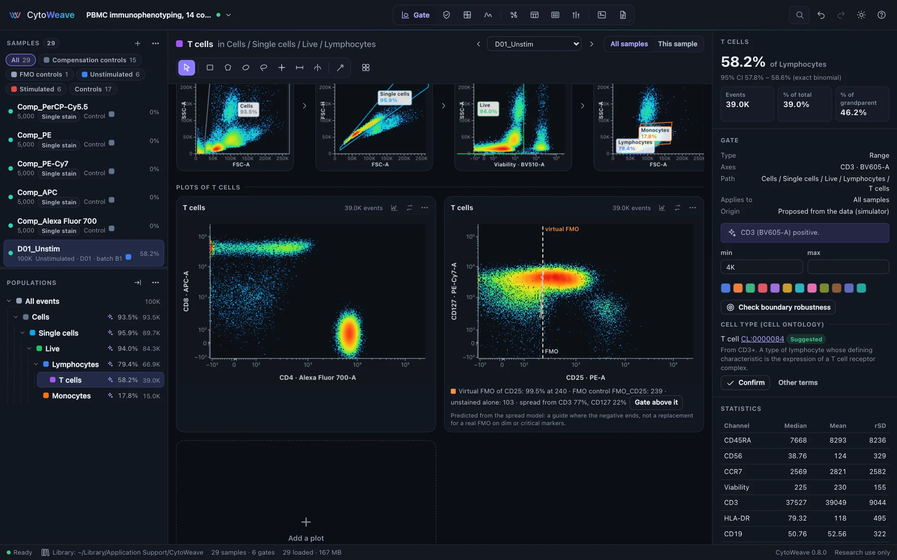
Task: Select the polygon gate tool
Action: 228,68
